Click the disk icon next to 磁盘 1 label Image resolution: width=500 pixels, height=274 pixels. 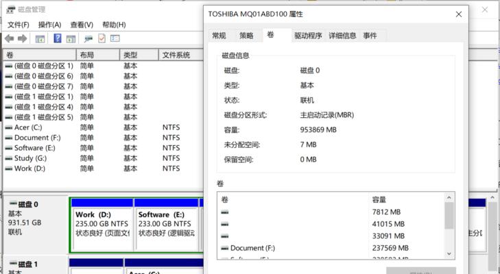click(x=13, y=264)
